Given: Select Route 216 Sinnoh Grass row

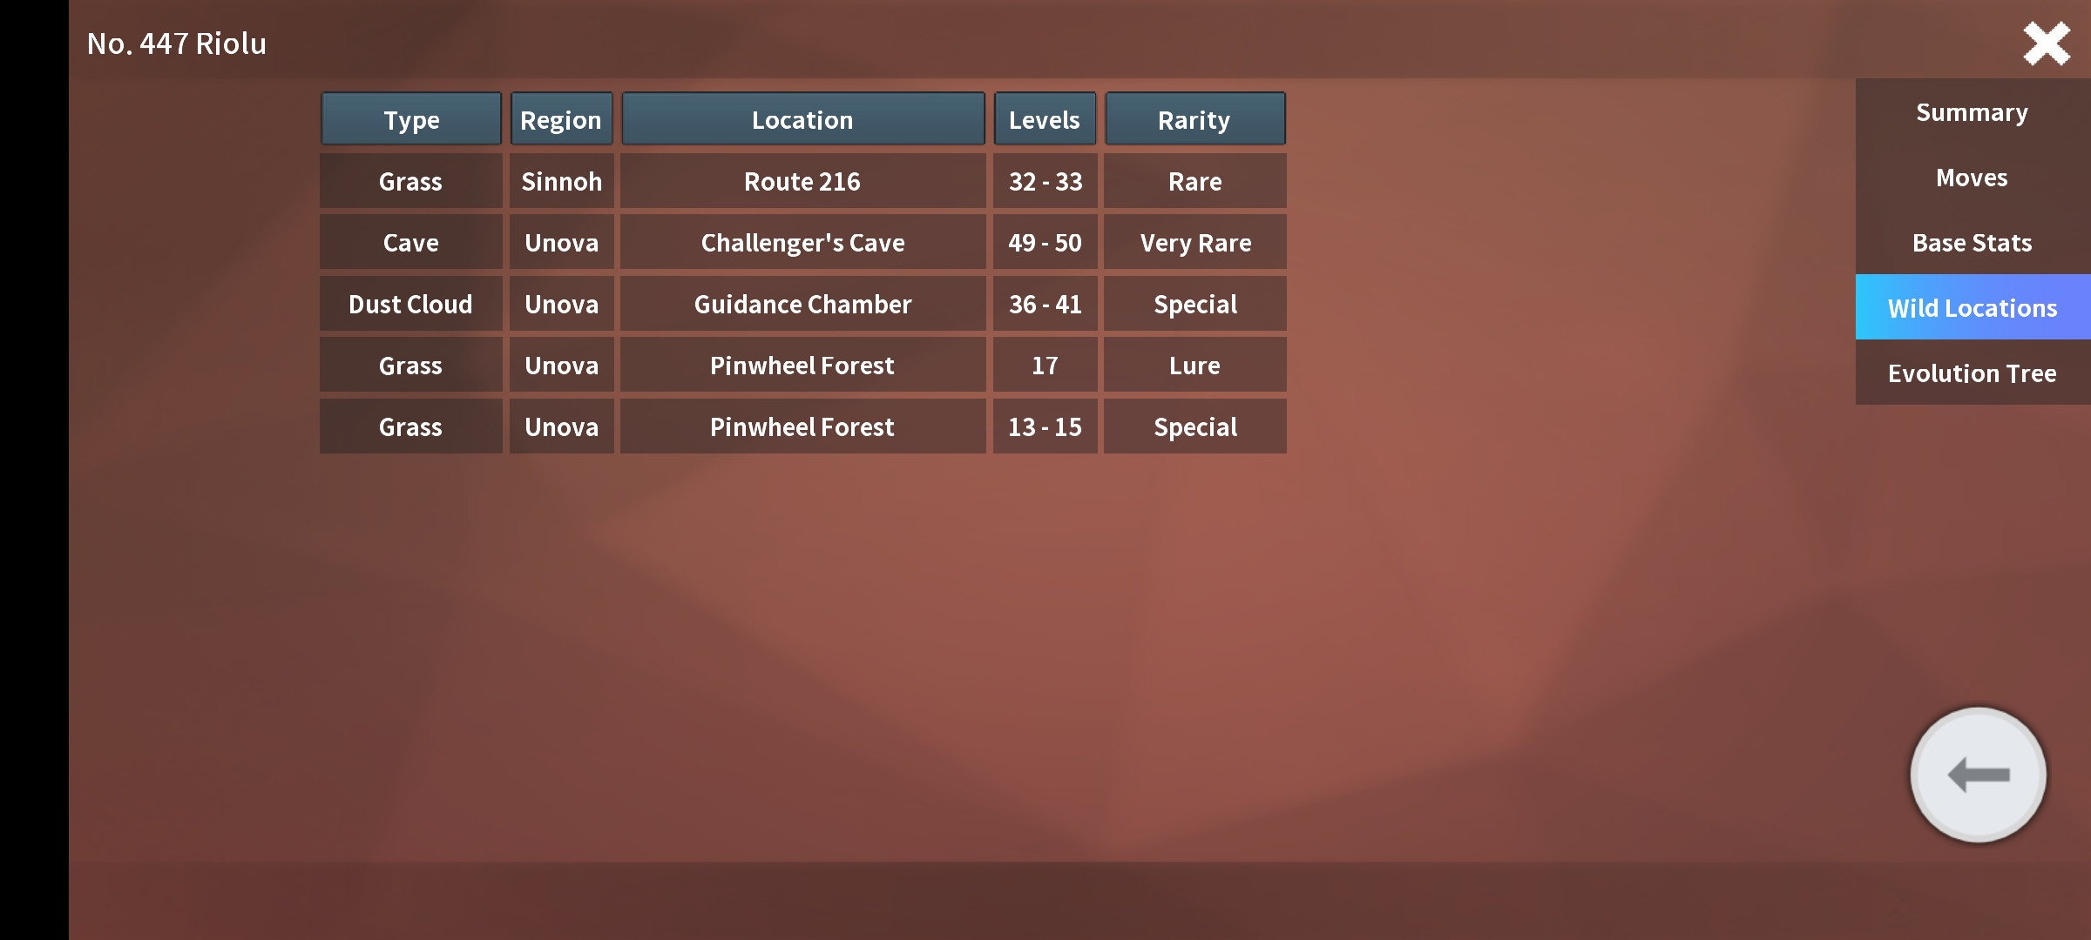Looking at the screenshot, I should click(x=802, y=180).
